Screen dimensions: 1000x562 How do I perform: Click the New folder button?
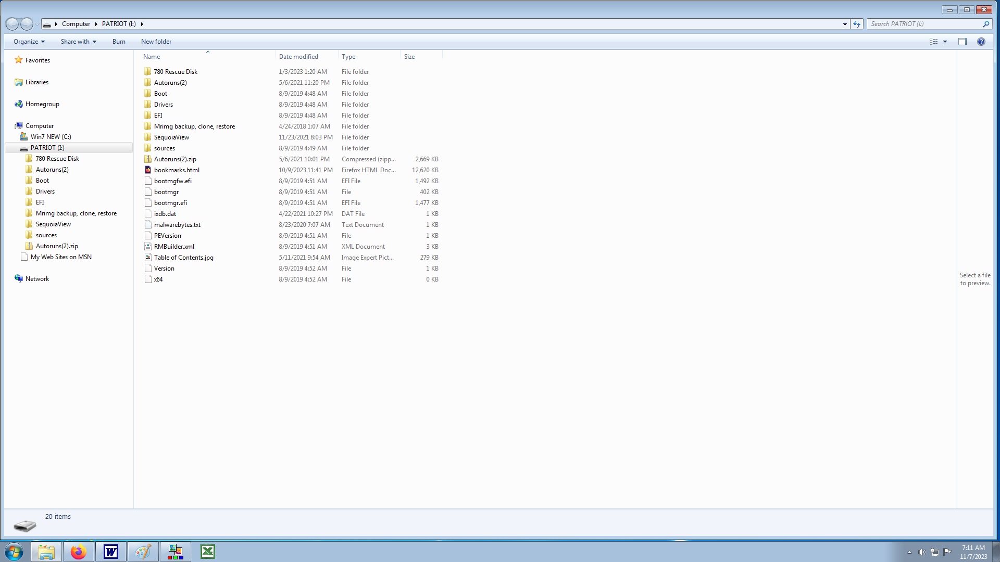[x=156, y=42]
